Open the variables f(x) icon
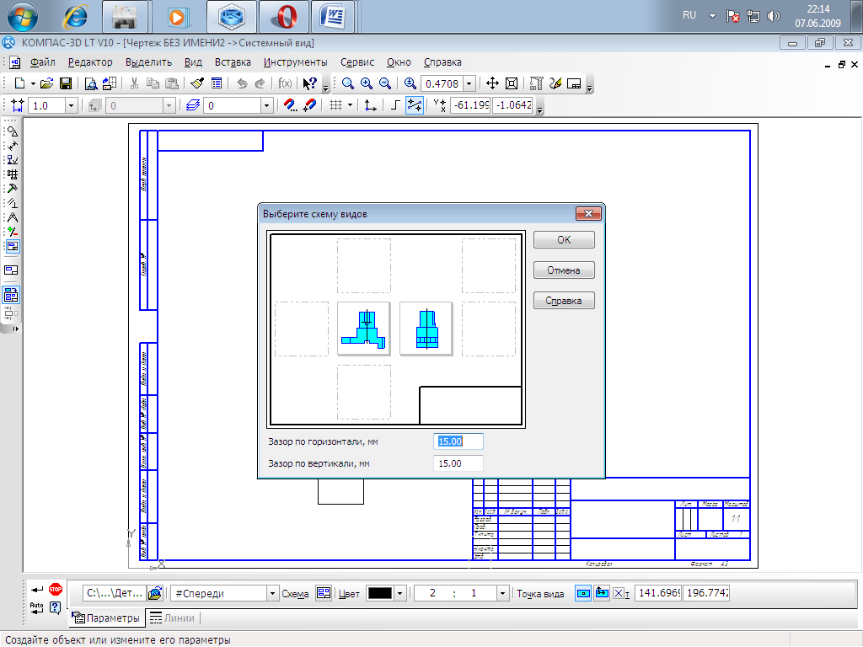Screen dimensions: 863x647 pyautogui.click(x=285, y=83)
